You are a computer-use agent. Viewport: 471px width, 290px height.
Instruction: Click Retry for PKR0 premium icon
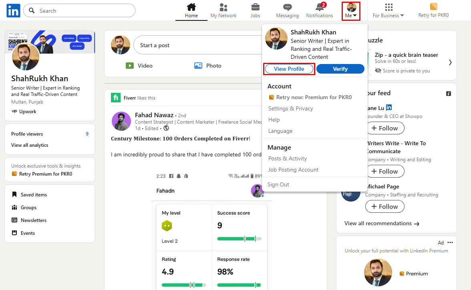[x=433, y=6]
